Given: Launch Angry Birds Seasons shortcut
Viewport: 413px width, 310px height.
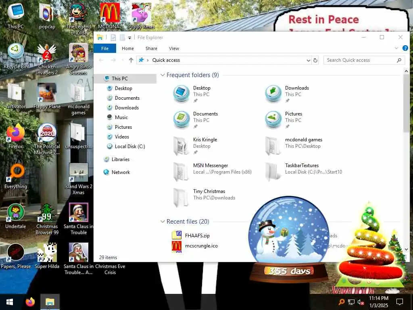Looking at the screenshot, I should pyautogui.click(x=78, y=59).
